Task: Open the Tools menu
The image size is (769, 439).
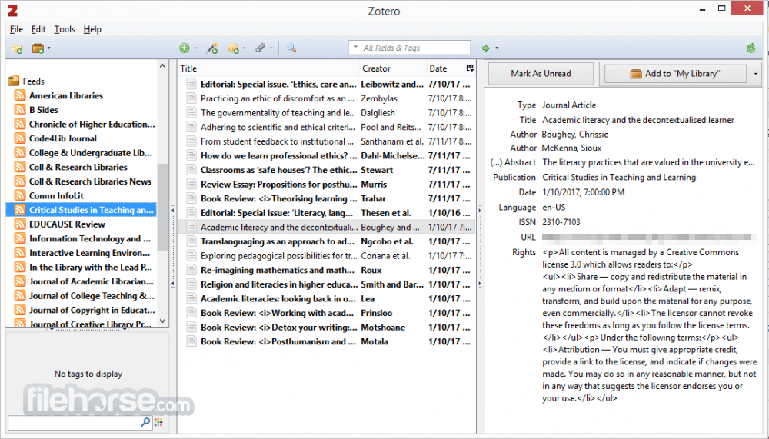Action: click(x=65, y=29)
